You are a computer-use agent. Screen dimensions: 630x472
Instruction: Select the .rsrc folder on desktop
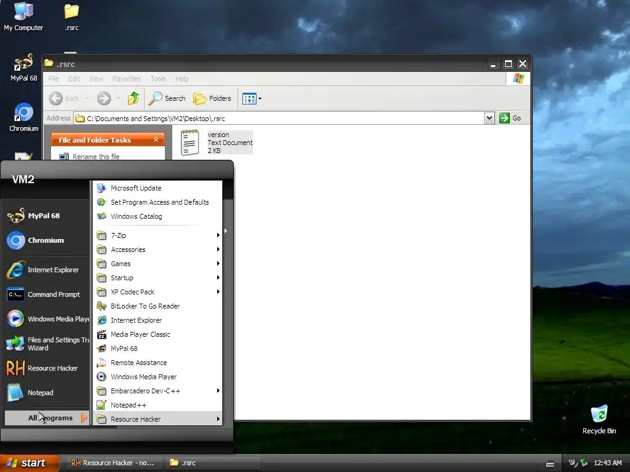[71, 17]
